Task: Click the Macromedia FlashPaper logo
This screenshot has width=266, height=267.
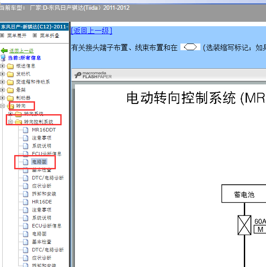Action: point(93,75)
